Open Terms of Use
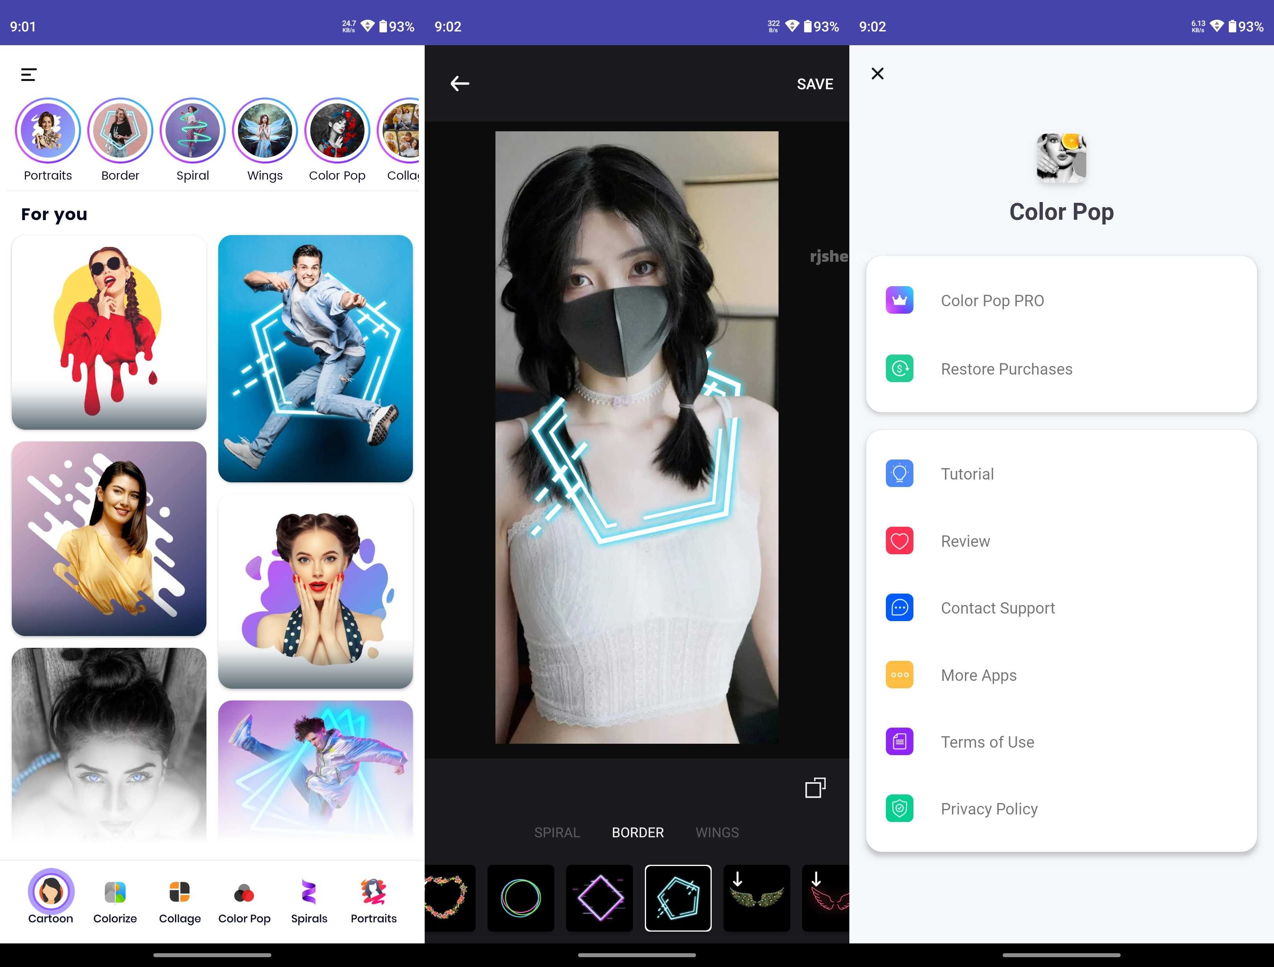 point(1061,741)
